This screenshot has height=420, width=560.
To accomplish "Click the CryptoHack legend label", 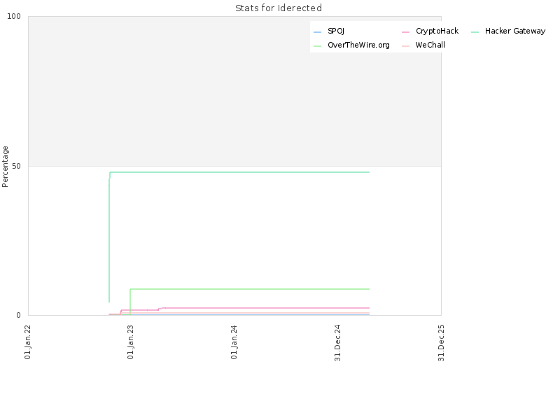I will click(x=437, y=31).
